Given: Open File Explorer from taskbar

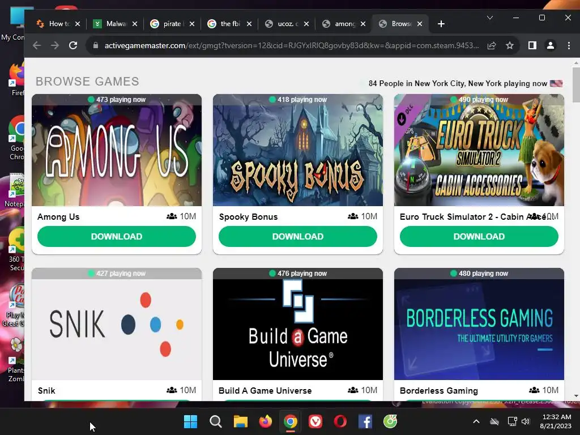Looking at the screenshot, I should pyautogui.click(x=240, y=421).
